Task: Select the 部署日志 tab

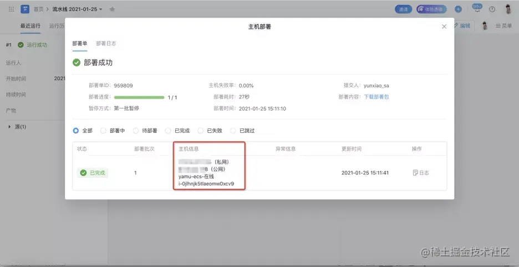Action: click(106, 43)
